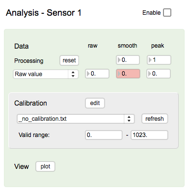Click the Calibration section heading
This screenshot has height=191, width=189.
(30, 103)
